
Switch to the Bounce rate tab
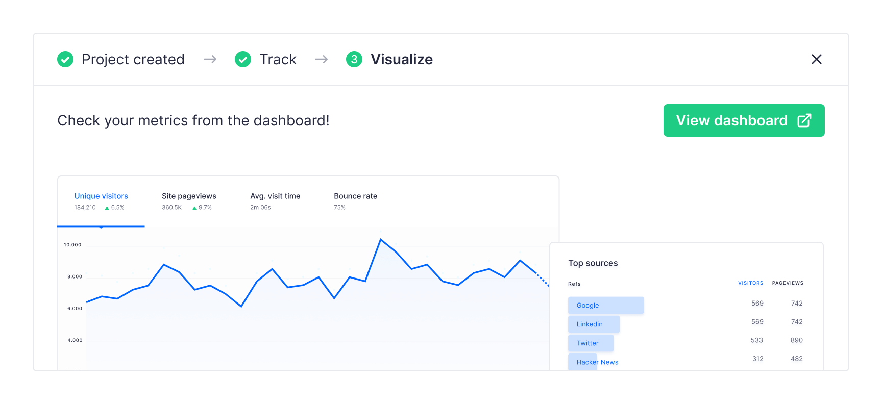coord(356,196)
